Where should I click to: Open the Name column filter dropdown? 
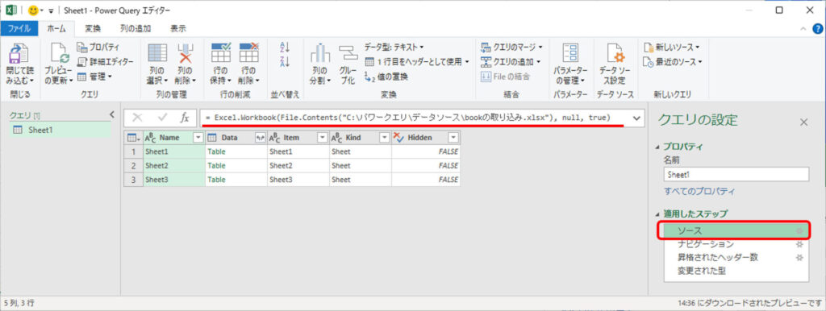pos(198,137)
